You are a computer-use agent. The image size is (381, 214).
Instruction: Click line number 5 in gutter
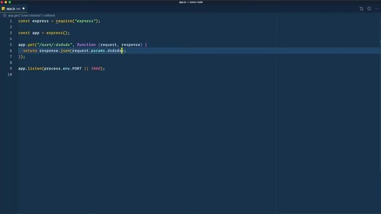tap(11, 45)
